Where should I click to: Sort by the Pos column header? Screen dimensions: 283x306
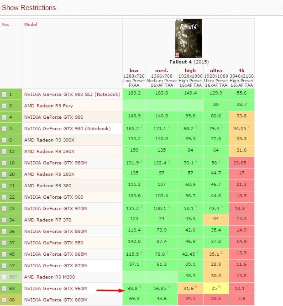(x=5, y=25)
